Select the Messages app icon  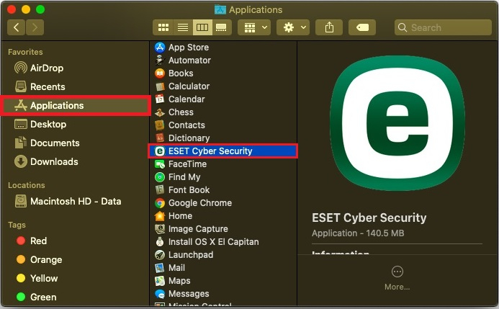(x=160, y=294)
